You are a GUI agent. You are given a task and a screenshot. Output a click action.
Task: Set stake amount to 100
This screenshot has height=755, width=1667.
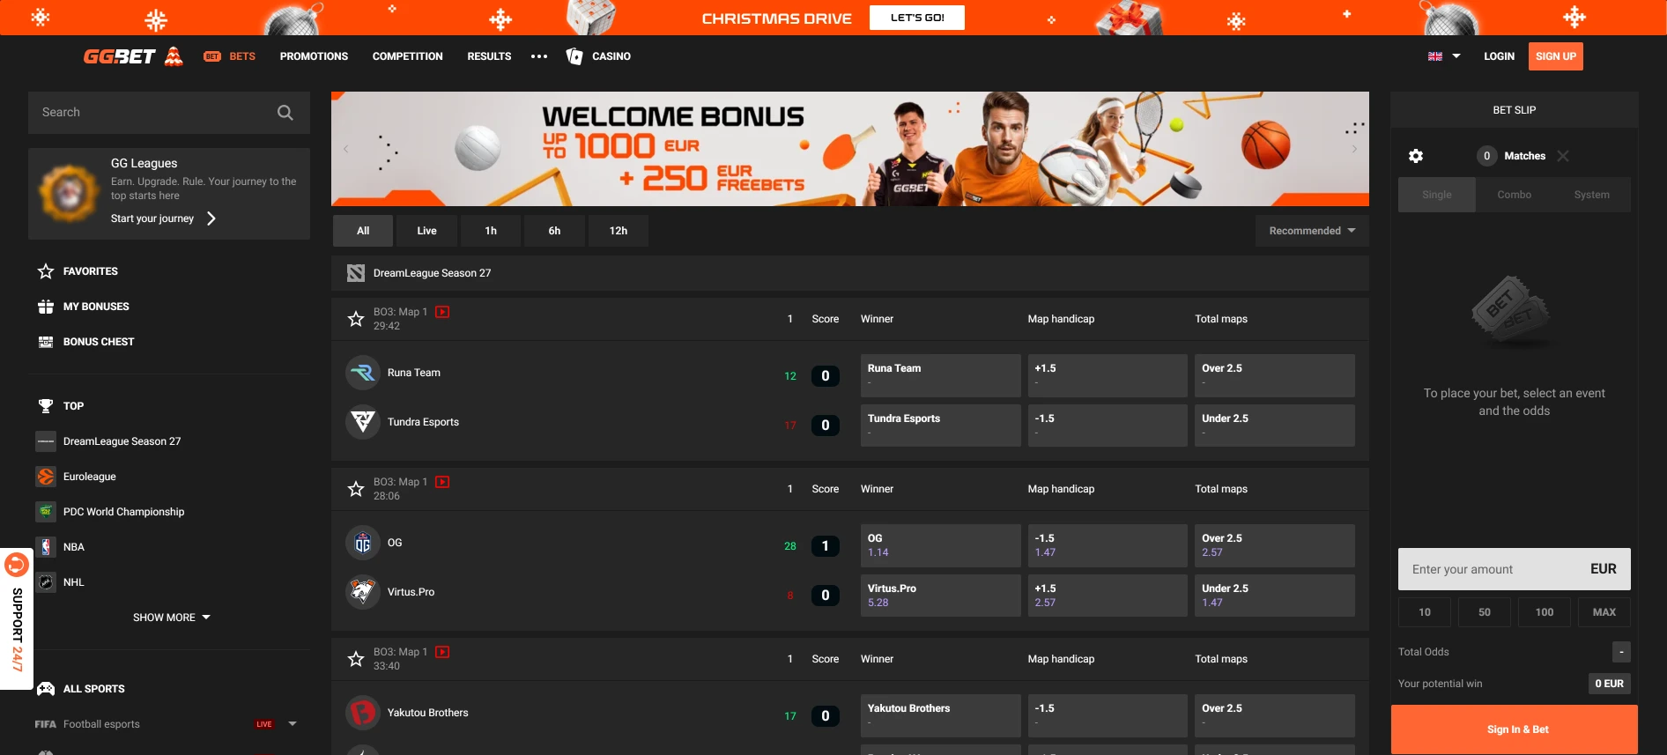click(1545, 612)
